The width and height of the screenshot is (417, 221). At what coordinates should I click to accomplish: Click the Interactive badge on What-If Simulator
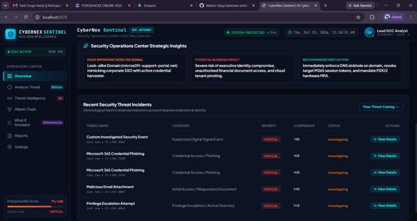(52, 122)
